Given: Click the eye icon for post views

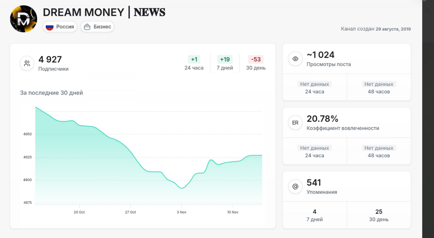Looking at the screenshot, I should click(295, 59).
